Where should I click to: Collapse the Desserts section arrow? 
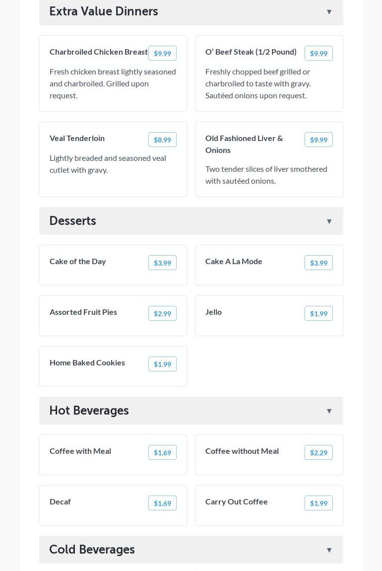coord(329,221)
